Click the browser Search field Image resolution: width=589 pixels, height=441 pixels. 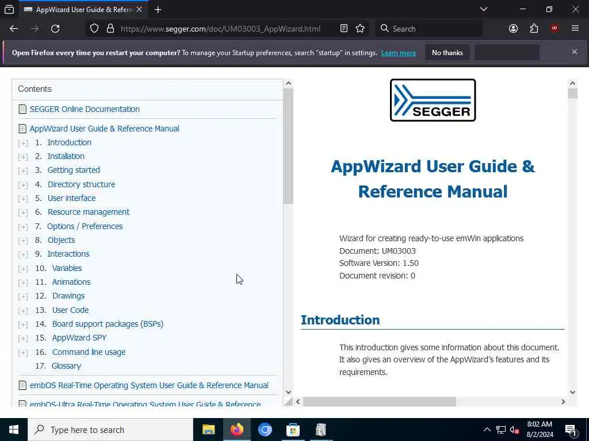pyautogui.click(x=429, y=29)
